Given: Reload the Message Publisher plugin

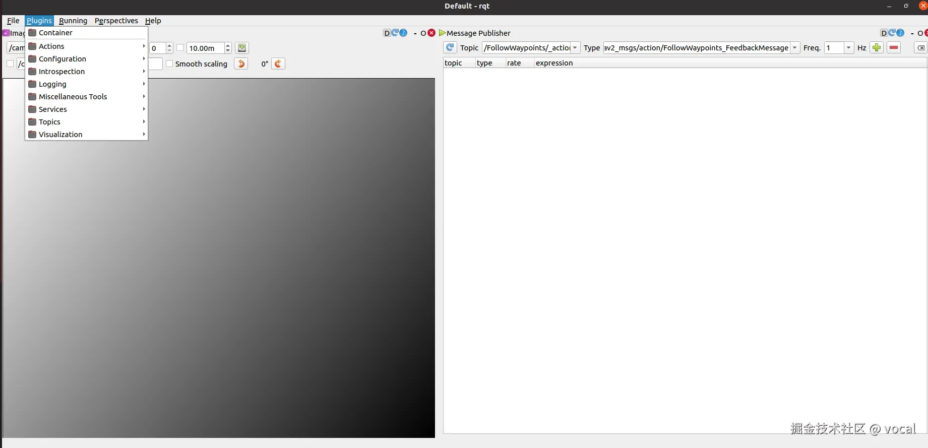Looking at the screenshot, I should pyautogui.click(x=892, y=33).
